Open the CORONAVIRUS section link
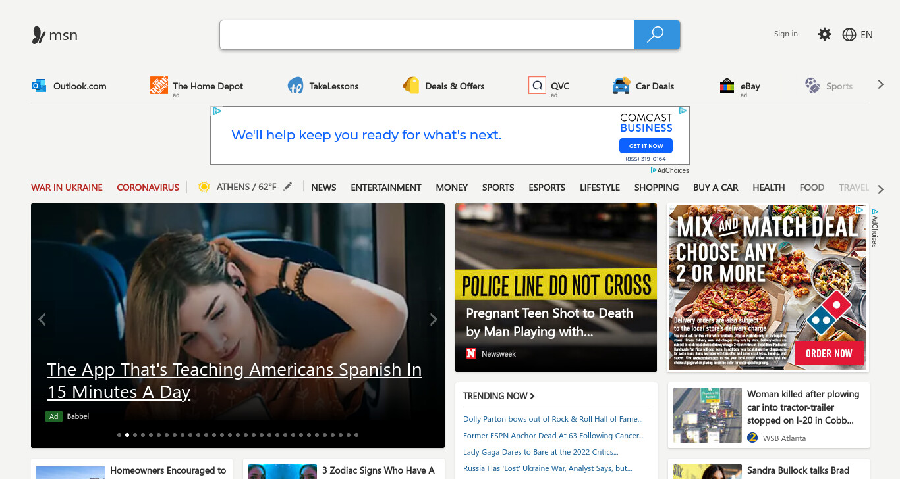 pos(148,188)
